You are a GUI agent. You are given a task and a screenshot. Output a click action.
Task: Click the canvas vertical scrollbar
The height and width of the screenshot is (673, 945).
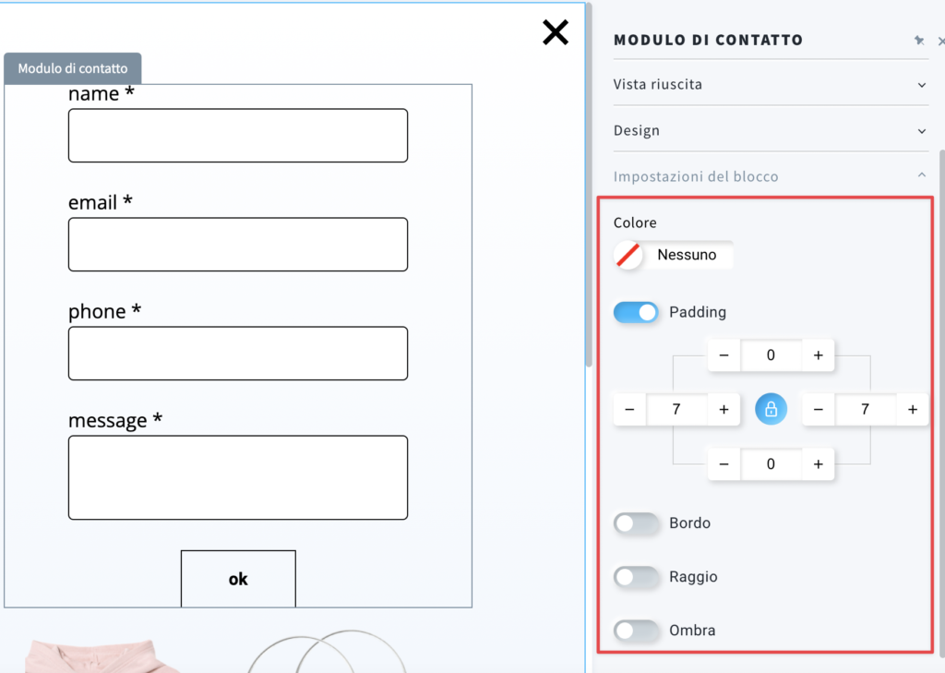pyautogui.click(x=589, y=184)
